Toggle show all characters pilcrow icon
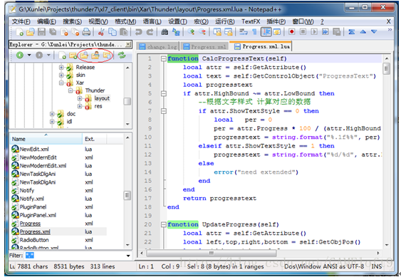Viewport: 401px width, 277px height. click(254, 32)
